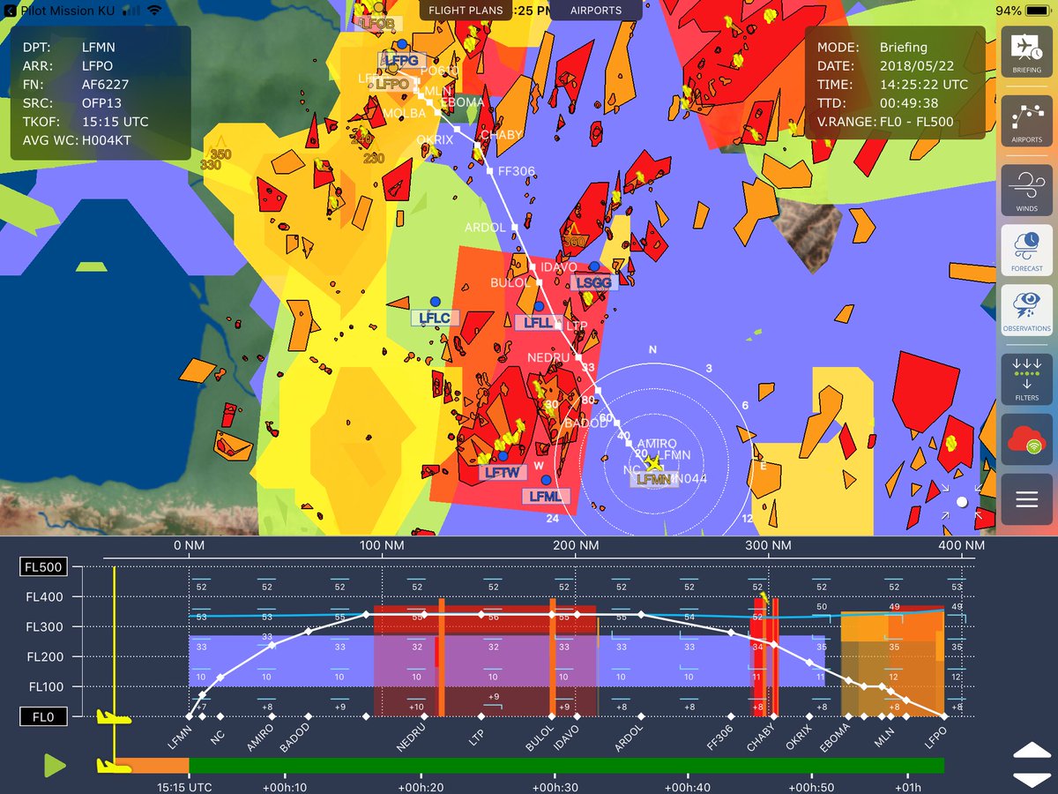Open the Filters panel
This screenshot has height=794, width=1058.
(x=1025, y=378)
